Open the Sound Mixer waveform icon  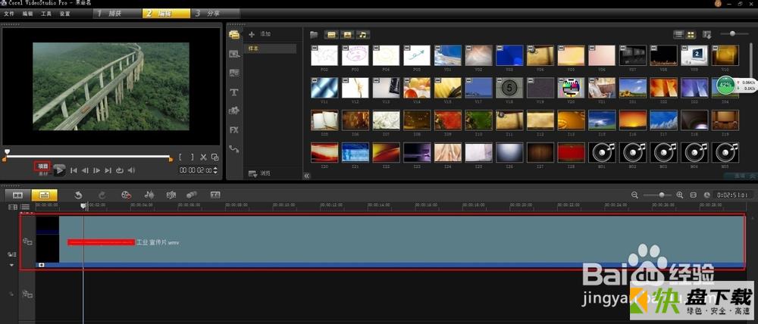[149, 195]
